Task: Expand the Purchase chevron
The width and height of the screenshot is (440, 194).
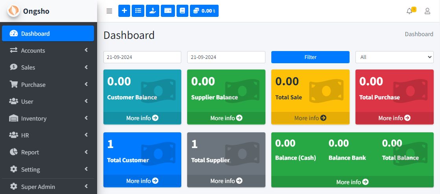Action: [86, 84]
